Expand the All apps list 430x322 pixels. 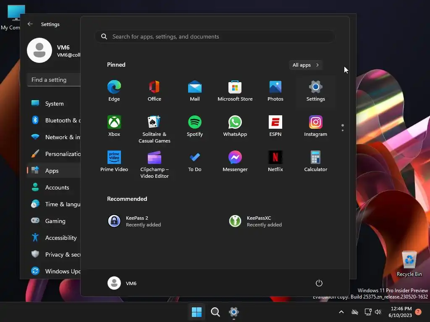(306, 65)
